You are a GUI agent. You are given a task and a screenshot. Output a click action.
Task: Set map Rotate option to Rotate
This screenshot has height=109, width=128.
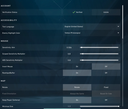point(77,87)
